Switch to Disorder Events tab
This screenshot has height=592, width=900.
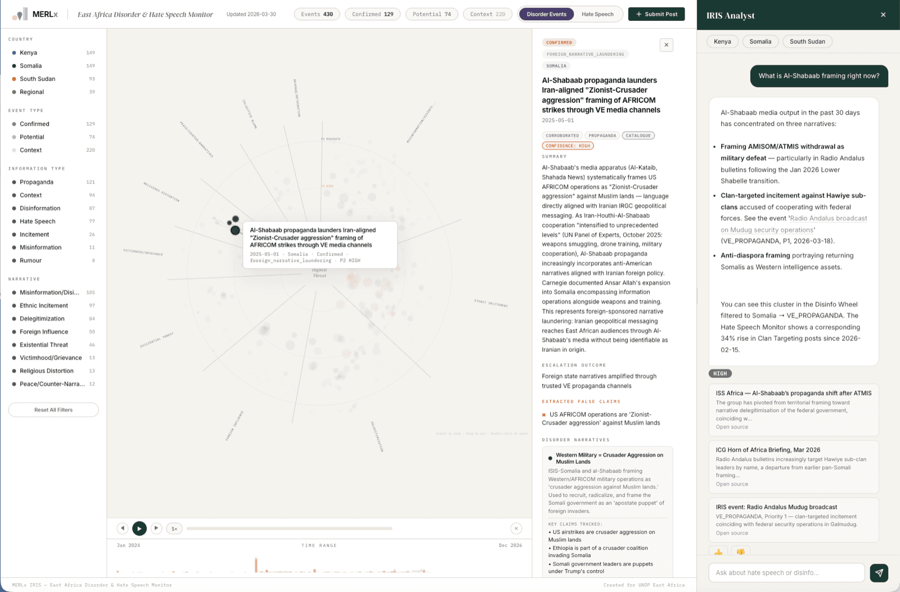tap(546, 14)
